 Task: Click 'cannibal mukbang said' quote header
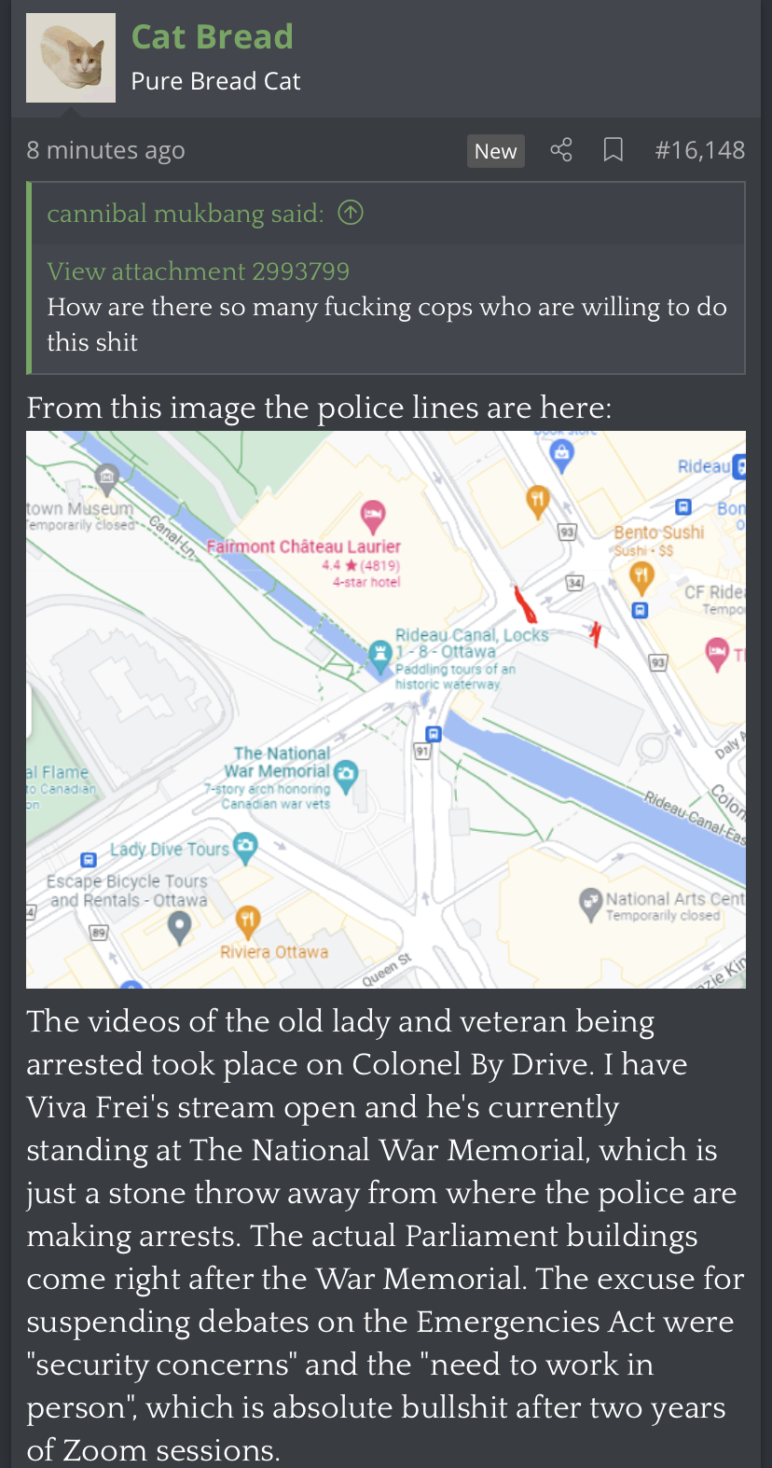tap(186, 214)
